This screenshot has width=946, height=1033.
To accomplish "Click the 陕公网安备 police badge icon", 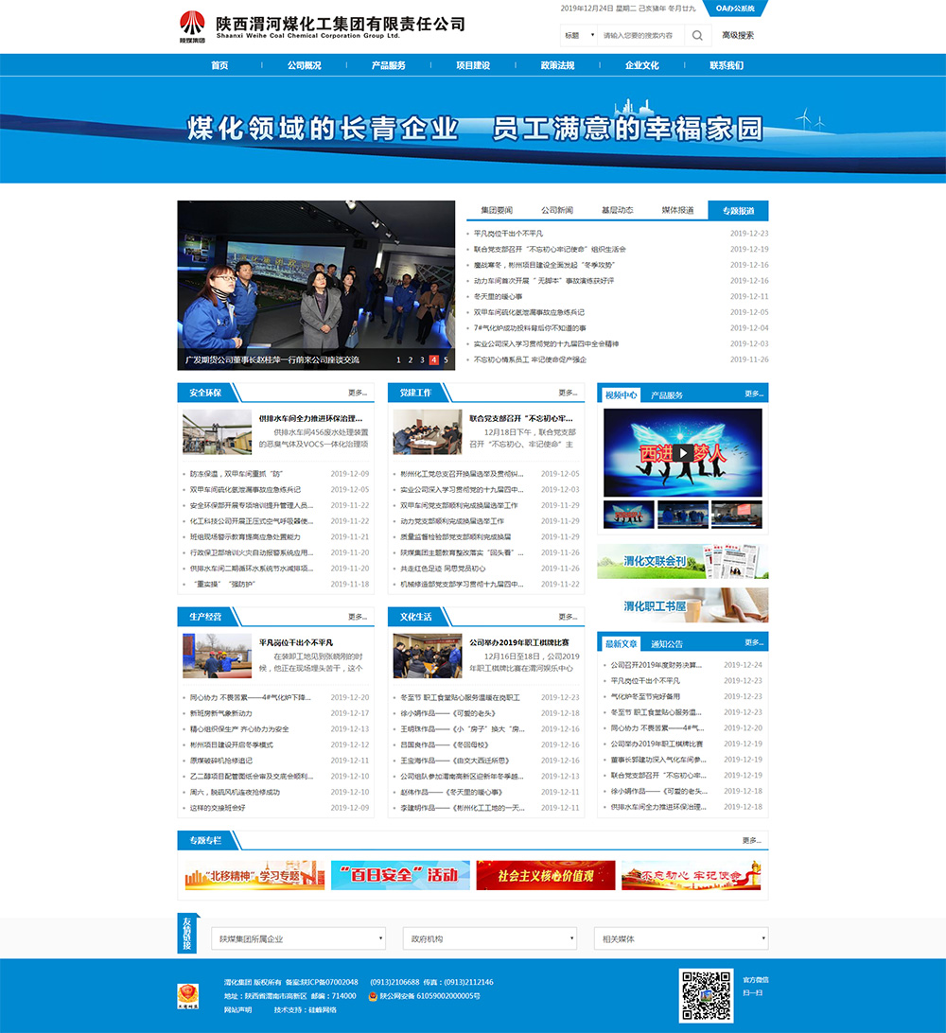I will coord(373,996).
